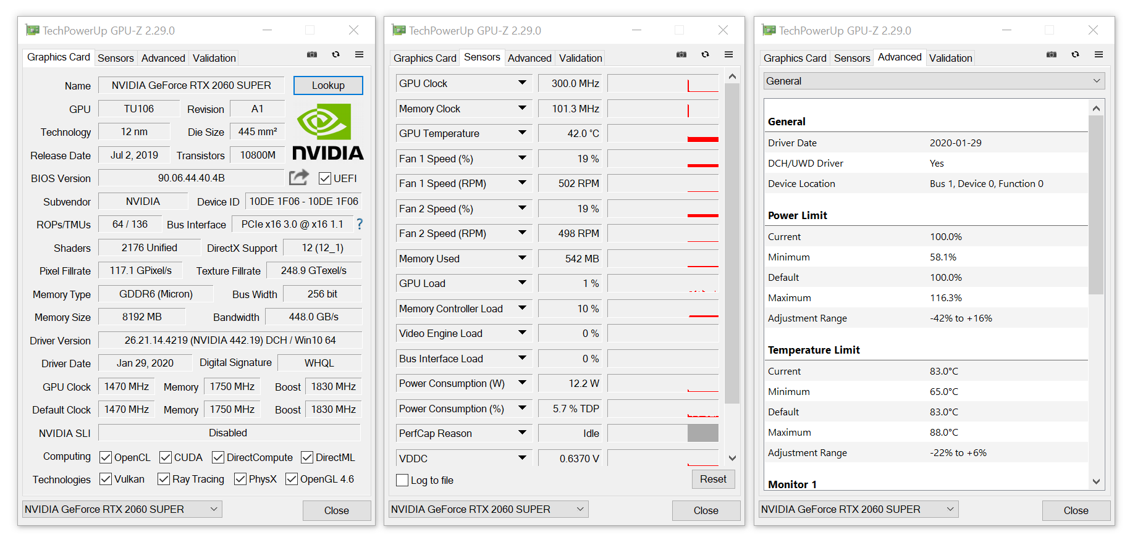Click scroll-down arrow in Advanced panel

[1096, 482]
